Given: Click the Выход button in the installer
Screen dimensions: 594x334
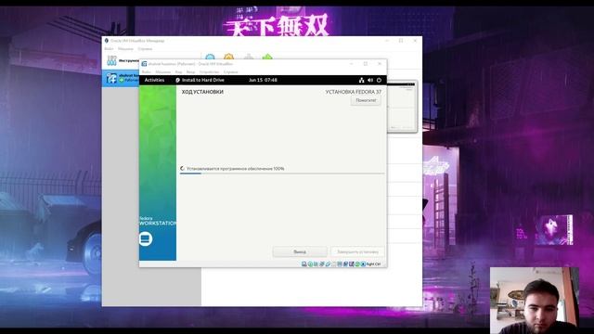Looking at the screenshot, I should click(300, 251).
